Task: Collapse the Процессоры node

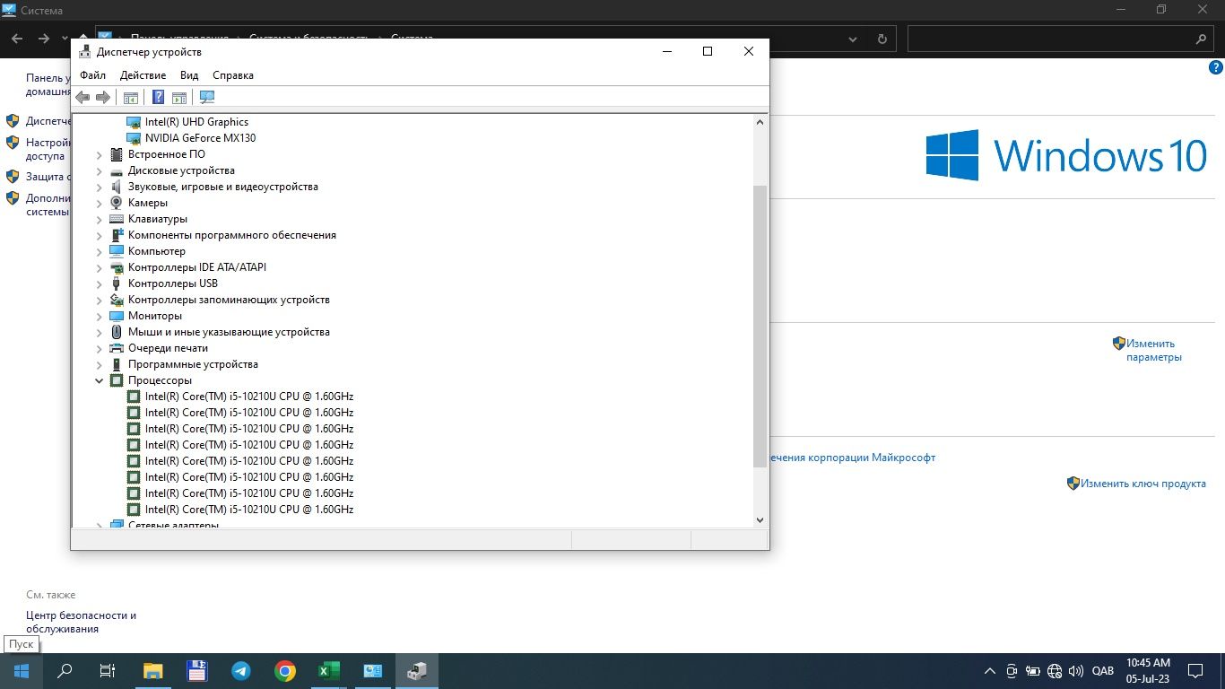Action: tap(100, 380)
